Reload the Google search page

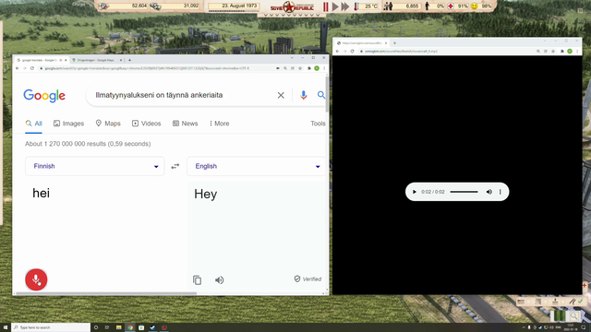click(x=32, y=68)
